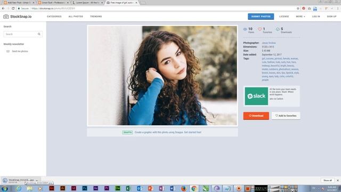Screen dimensions: 341x192
Task: Open the LICENSE page link
Action: coord(284,17)
